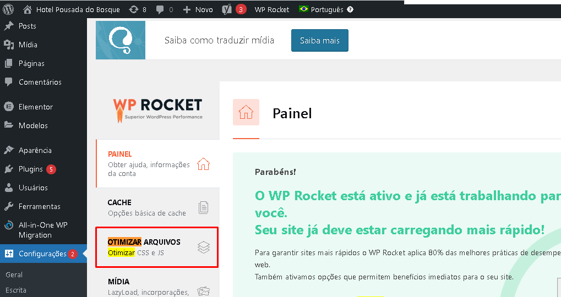This screenshot has width=561, height=297.
Task: Click the Modelos folder icon
Action: pos(9,125)
